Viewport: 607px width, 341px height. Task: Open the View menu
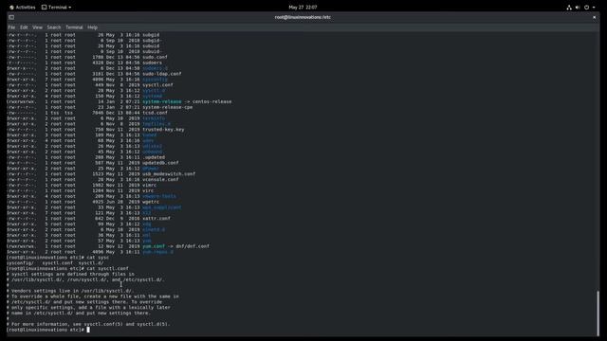point(37,27)
